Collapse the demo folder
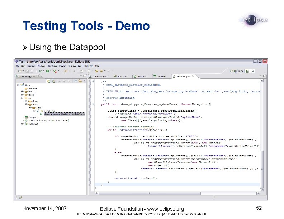The image size is (284, 219). point(26,101)
